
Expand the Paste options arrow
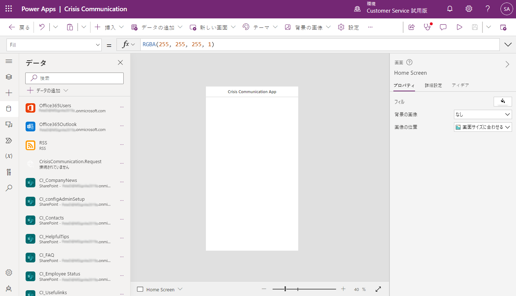coord(84,27)
